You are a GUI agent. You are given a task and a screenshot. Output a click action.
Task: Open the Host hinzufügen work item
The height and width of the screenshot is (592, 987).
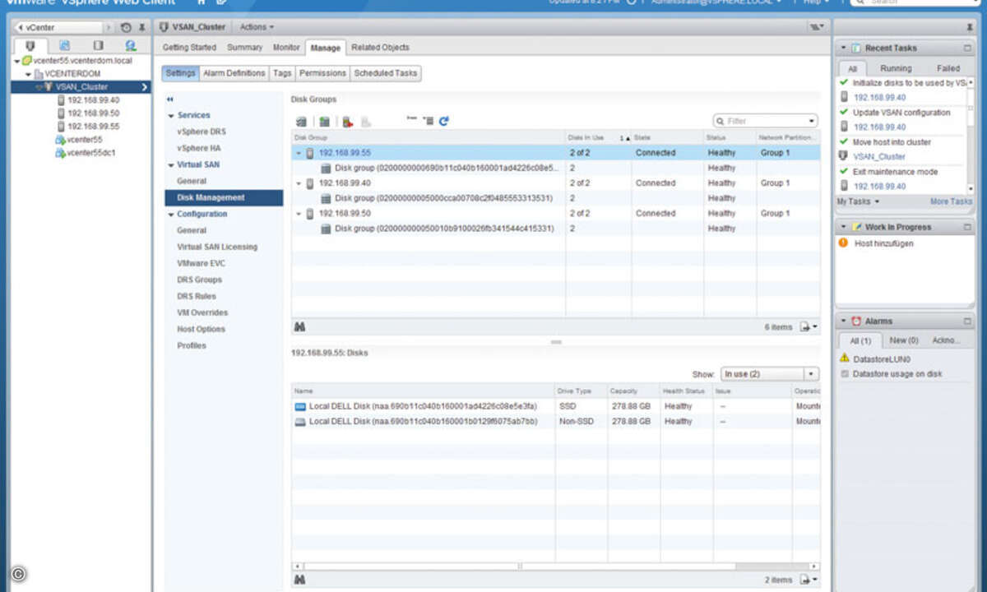point(883,243)
